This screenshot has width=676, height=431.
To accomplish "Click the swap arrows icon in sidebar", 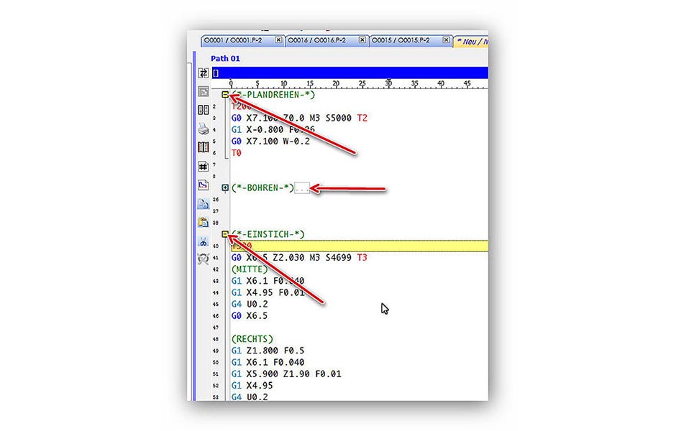I will 204,73.
